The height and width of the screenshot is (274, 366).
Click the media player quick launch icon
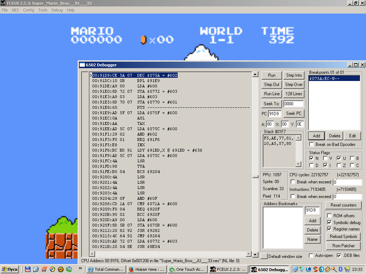52,269
